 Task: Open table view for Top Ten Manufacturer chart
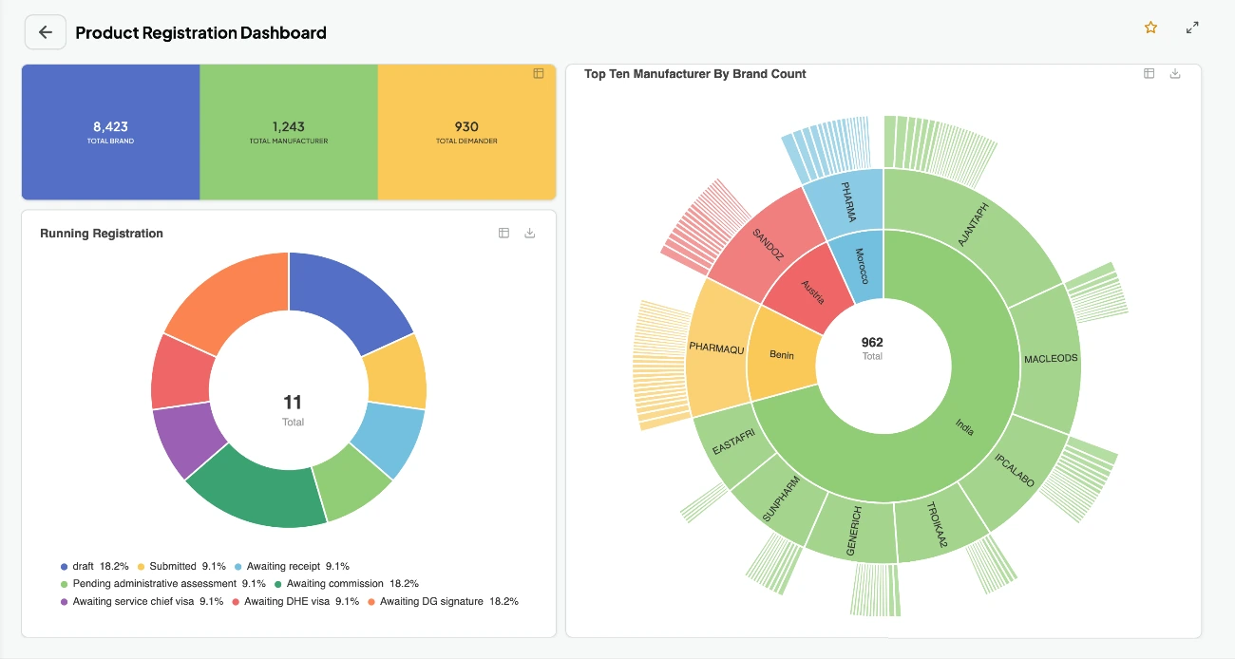tap(1149, 73)
